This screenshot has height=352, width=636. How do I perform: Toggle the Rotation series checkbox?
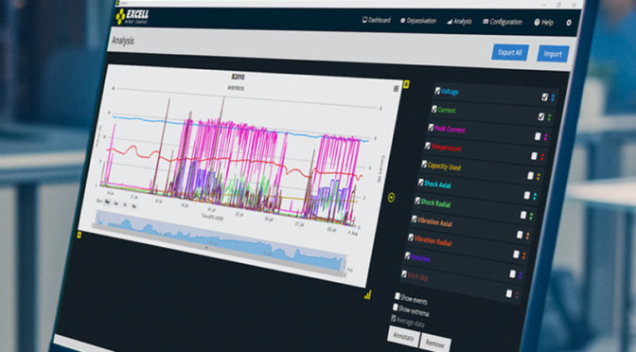408,255
